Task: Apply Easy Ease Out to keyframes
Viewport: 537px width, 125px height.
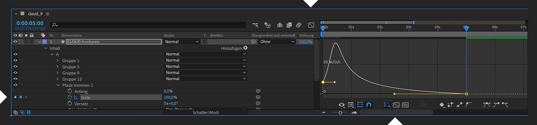Action: [x=505, y=105]
